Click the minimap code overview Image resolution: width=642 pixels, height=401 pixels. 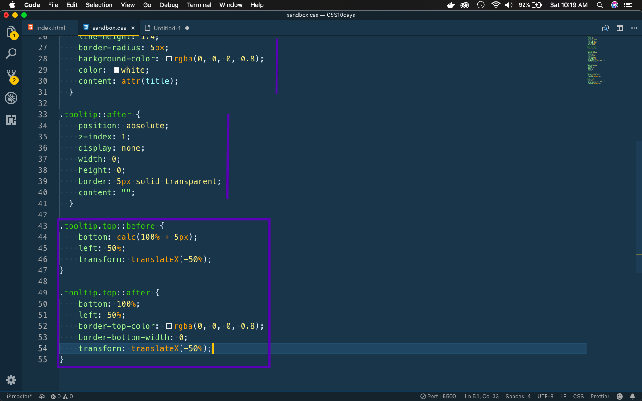click(595, 60)
